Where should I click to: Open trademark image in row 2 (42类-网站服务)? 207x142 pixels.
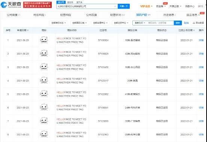44,54
